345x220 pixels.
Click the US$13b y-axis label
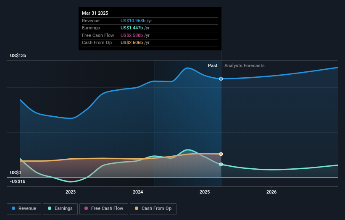click(x=18, y=55)
